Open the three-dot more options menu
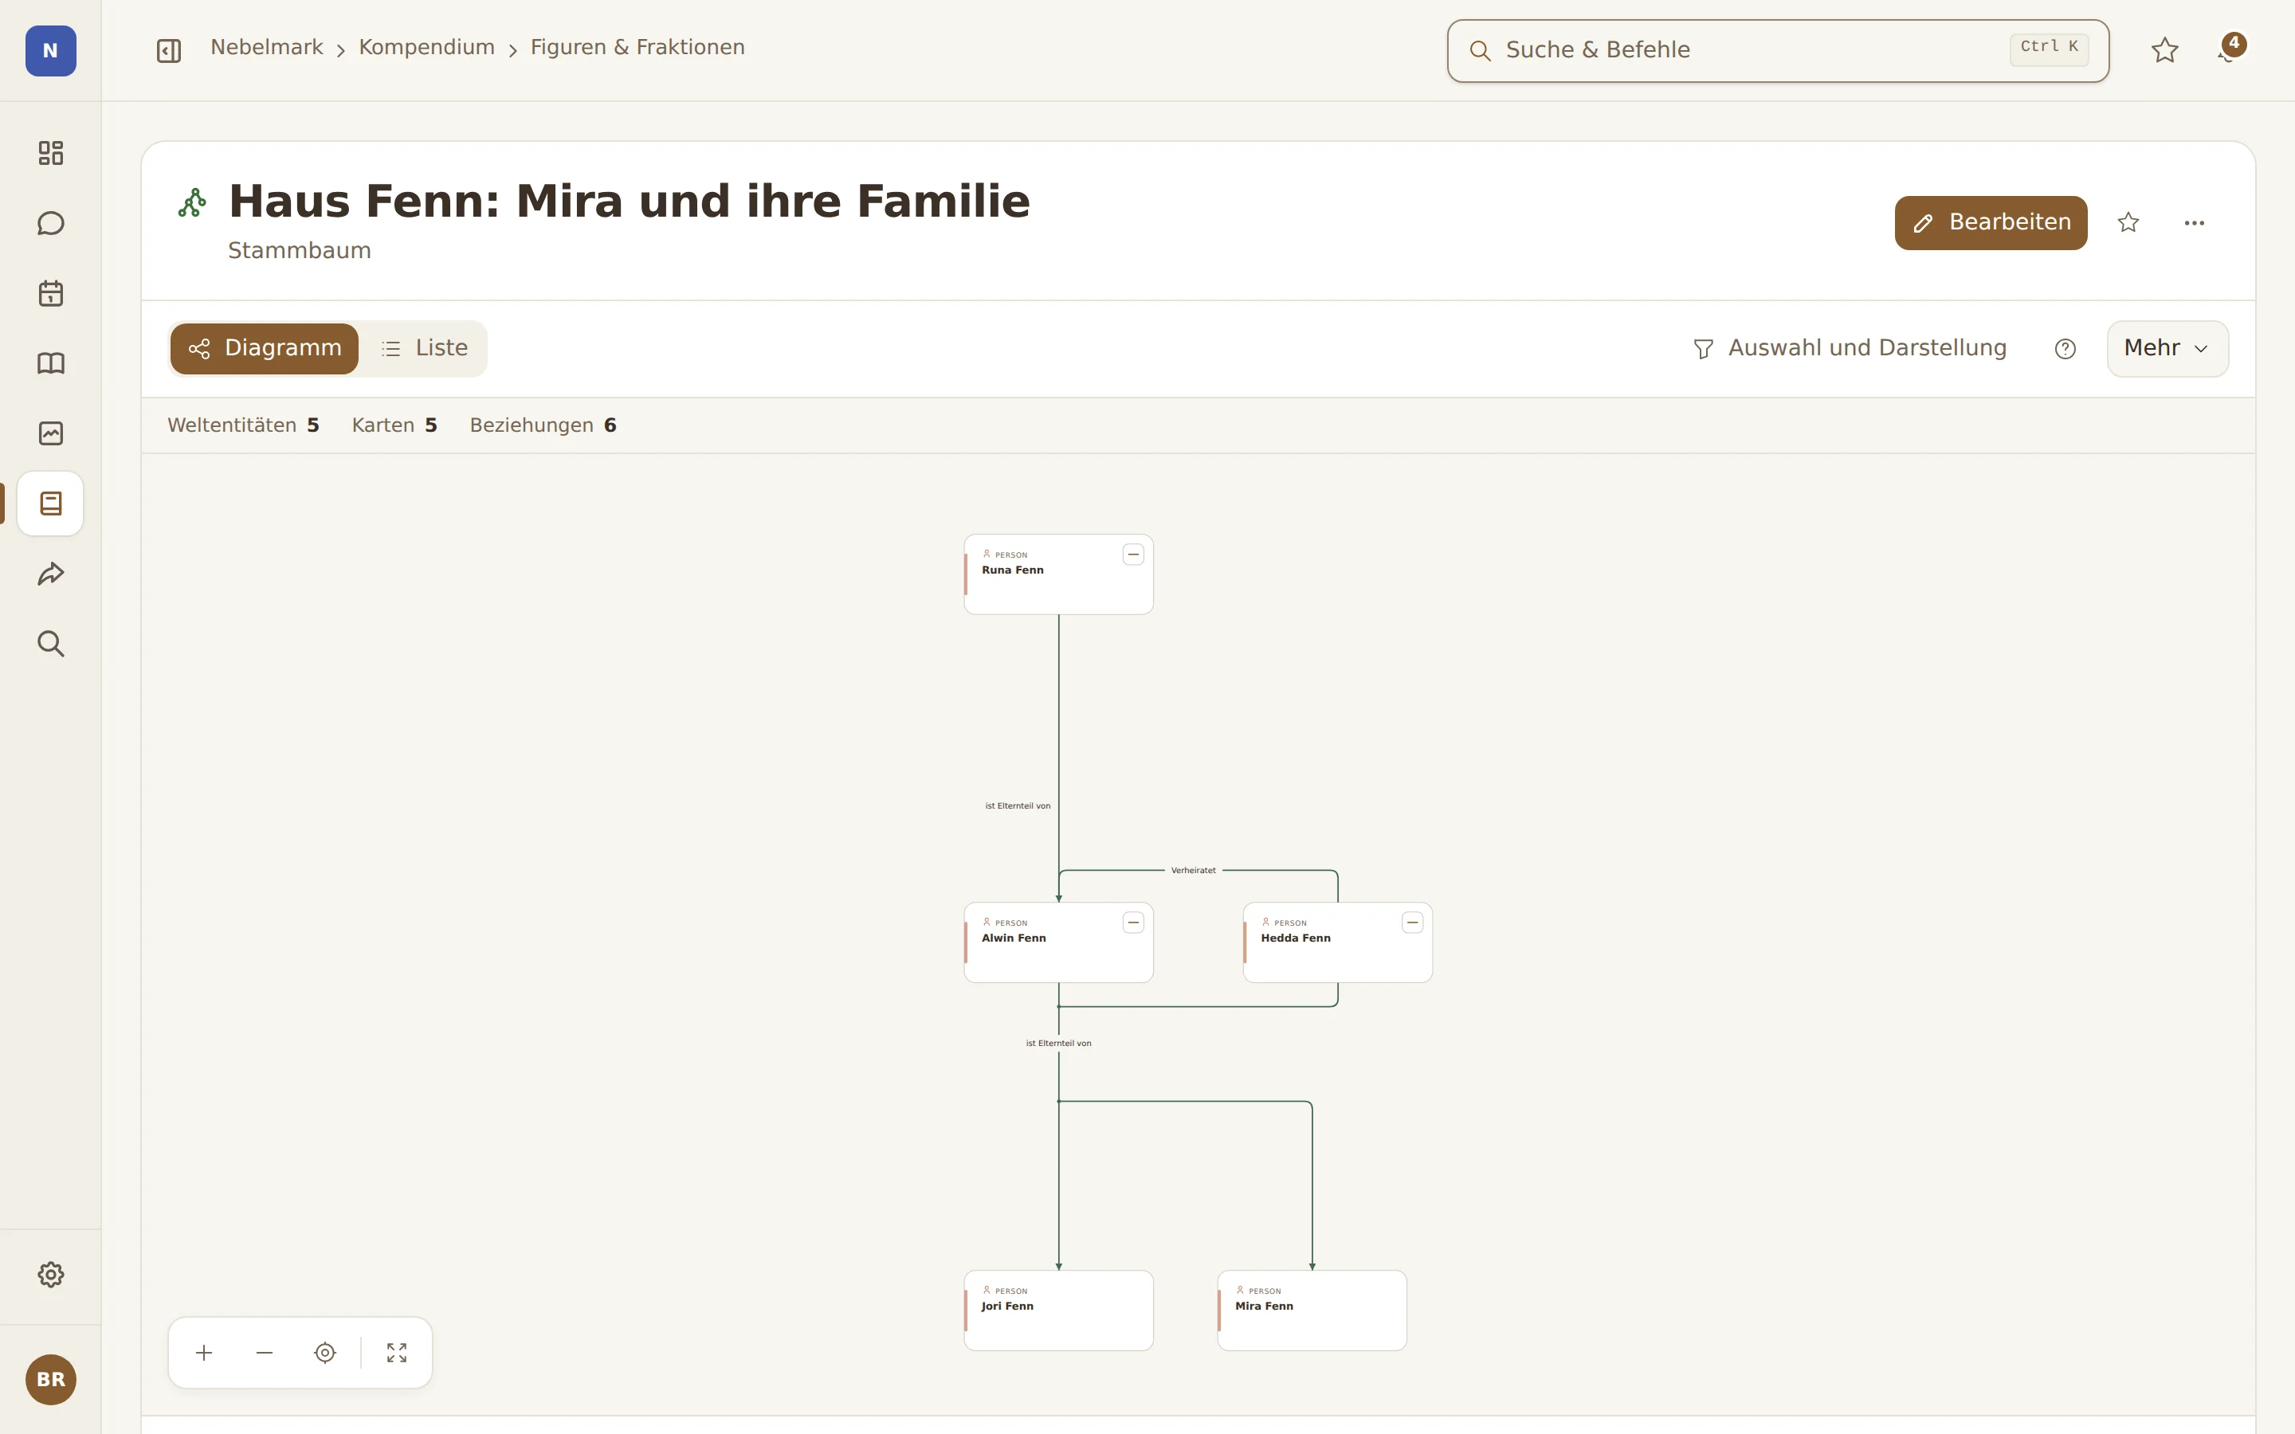2295x1434 pixels. pos(2195,223)
